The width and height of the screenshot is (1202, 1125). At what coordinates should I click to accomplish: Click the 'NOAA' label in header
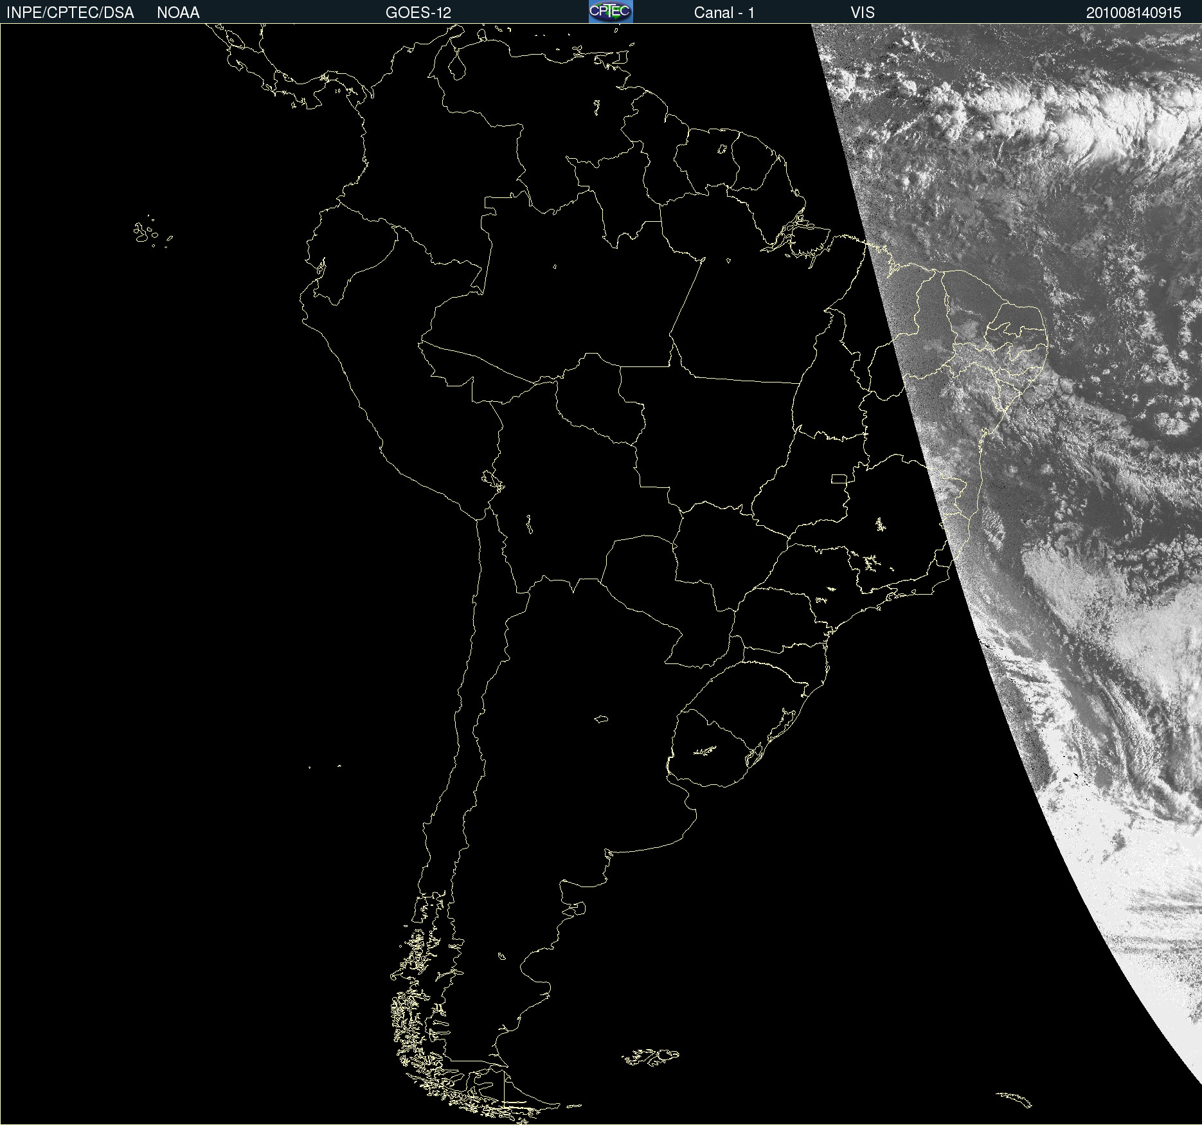[x=178, y=13]
